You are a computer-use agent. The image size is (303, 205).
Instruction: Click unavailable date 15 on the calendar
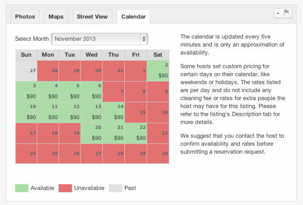tap(136, 112)
